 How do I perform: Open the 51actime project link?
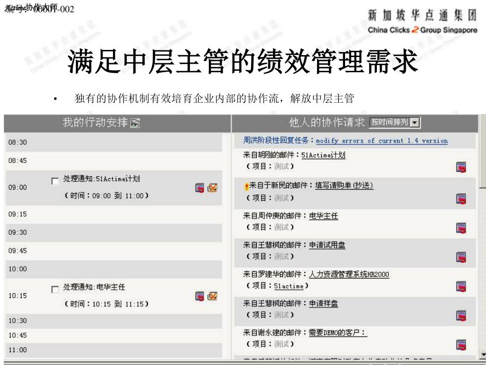(289, 286)
